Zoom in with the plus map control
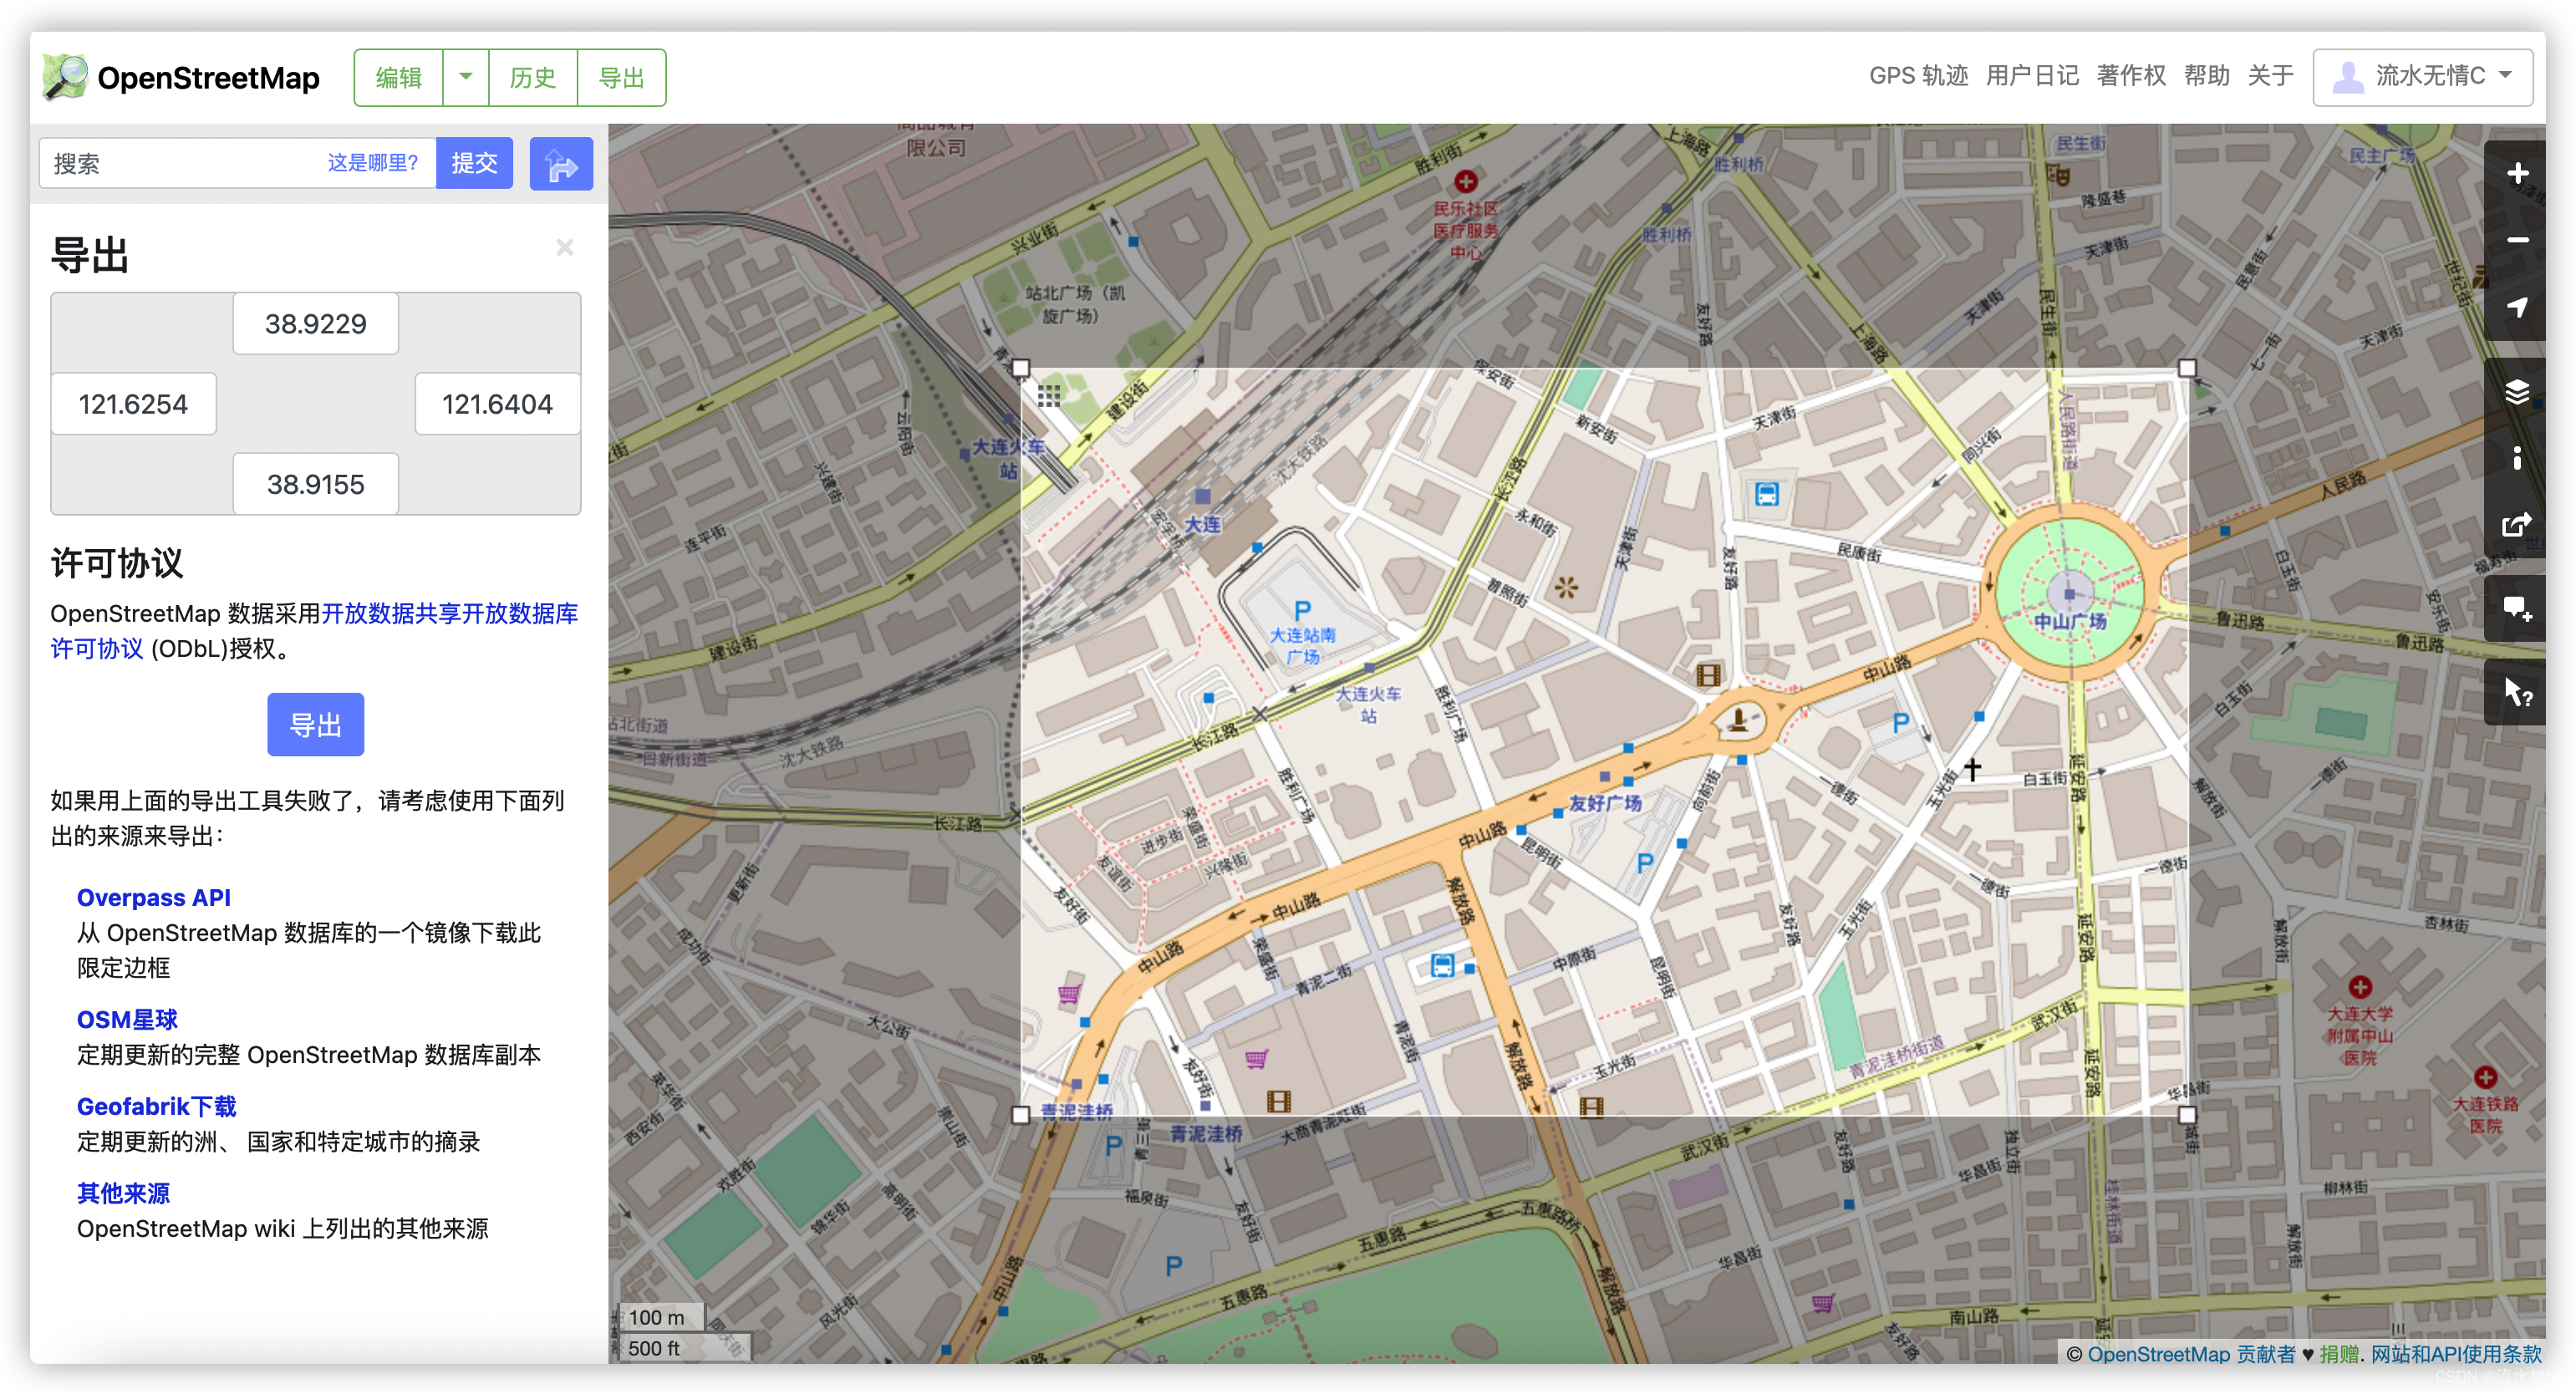The image size is (2576, 1394). click(x=2516, y=174)
